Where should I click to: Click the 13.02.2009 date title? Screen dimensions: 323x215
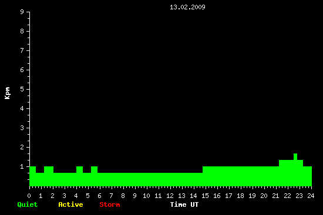187,7
